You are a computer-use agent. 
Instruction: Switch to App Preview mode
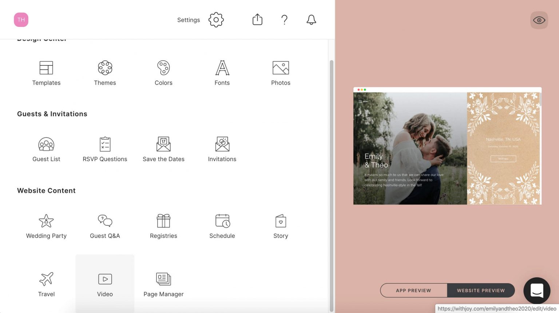(x=413, y=290)
